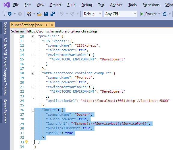Collapse the "Docker" block on line 26

coord(33,110)
